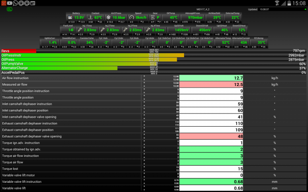Click the Measured air flow value 12.5

(x=212, y=84)
